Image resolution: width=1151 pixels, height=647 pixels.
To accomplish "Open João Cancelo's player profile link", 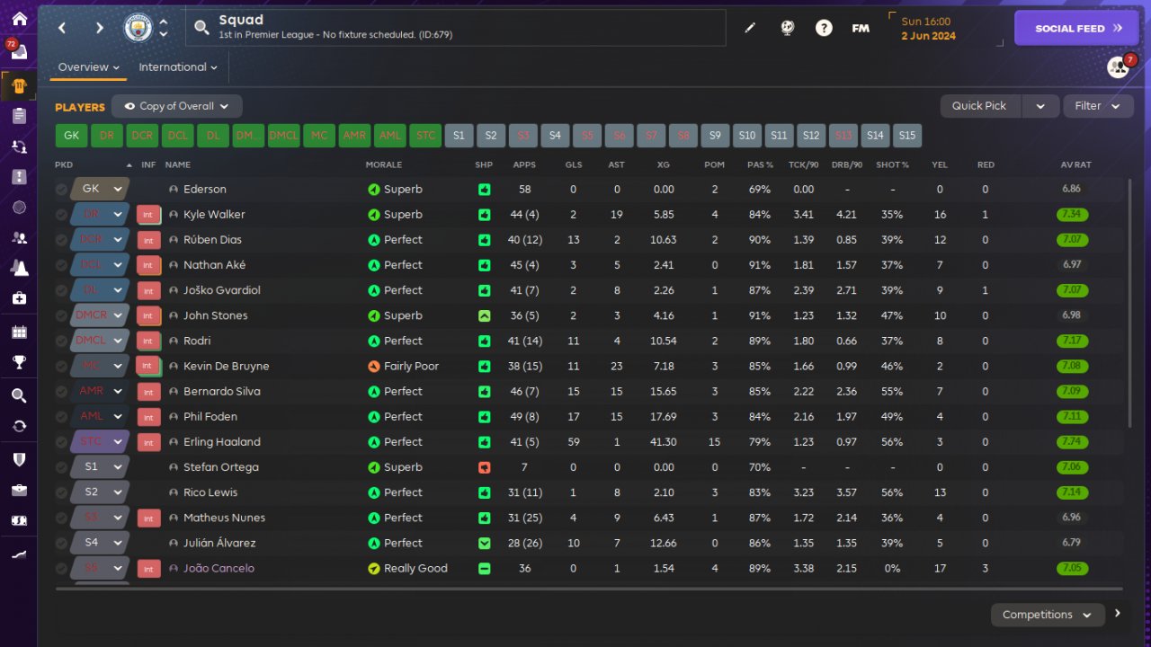I will click(219, 569).
